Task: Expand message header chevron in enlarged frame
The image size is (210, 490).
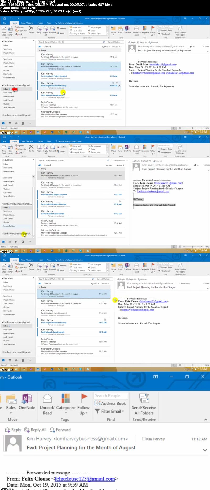Action: (205, 450)
